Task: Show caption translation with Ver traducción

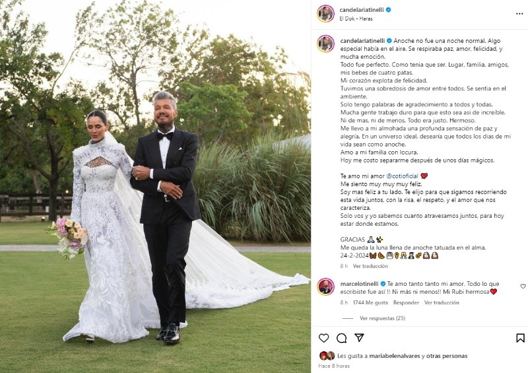Action: pos(370,266)
